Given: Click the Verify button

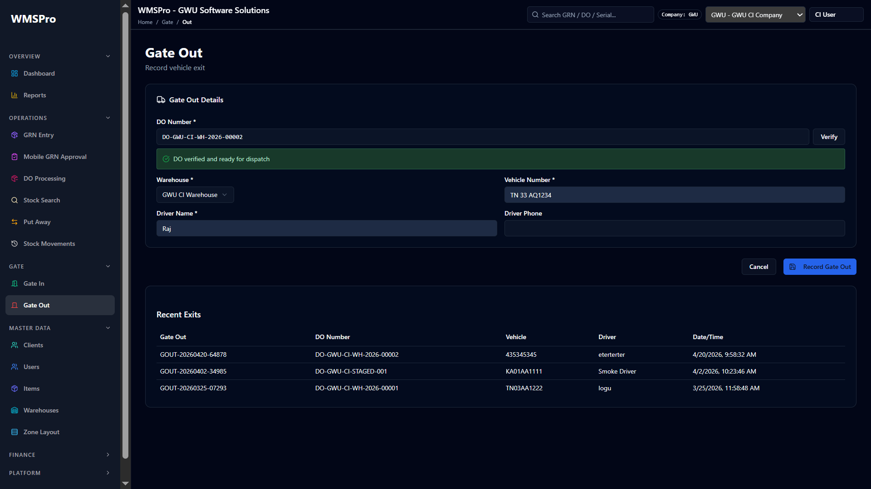Looking at the screenshot, I should coord(829,137).
